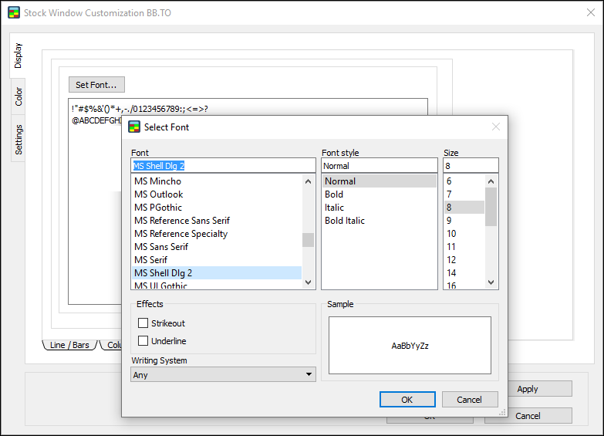Switch to the Color tab

[x=19, y=96]
